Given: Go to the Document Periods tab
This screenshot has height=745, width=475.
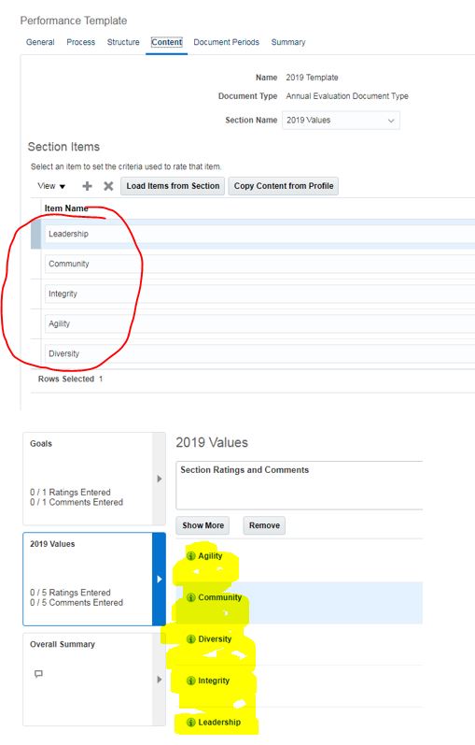Looking at the screenshot, I should pos(227,42).
